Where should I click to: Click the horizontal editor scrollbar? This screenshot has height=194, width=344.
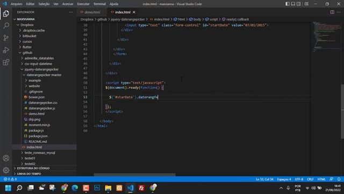134,175
